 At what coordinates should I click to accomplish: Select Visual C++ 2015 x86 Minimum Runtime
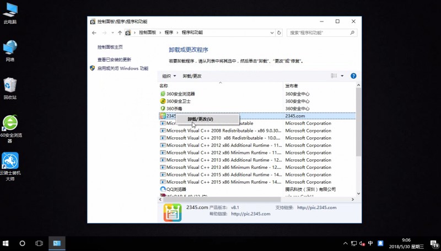(257, 182)
